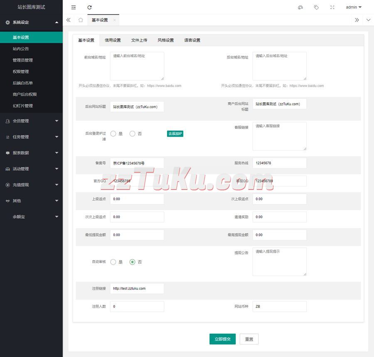This screenshot has height=357, width=374.
Task: Click the tag icon in the header
Action: (316, 7)
